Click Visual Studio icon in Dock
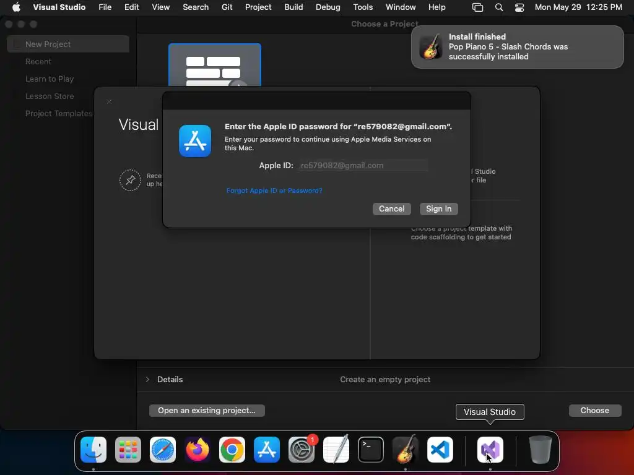 pos(490,450)
